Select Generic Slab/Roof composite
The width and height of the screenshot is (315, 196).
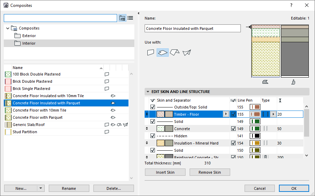point(66,125)
